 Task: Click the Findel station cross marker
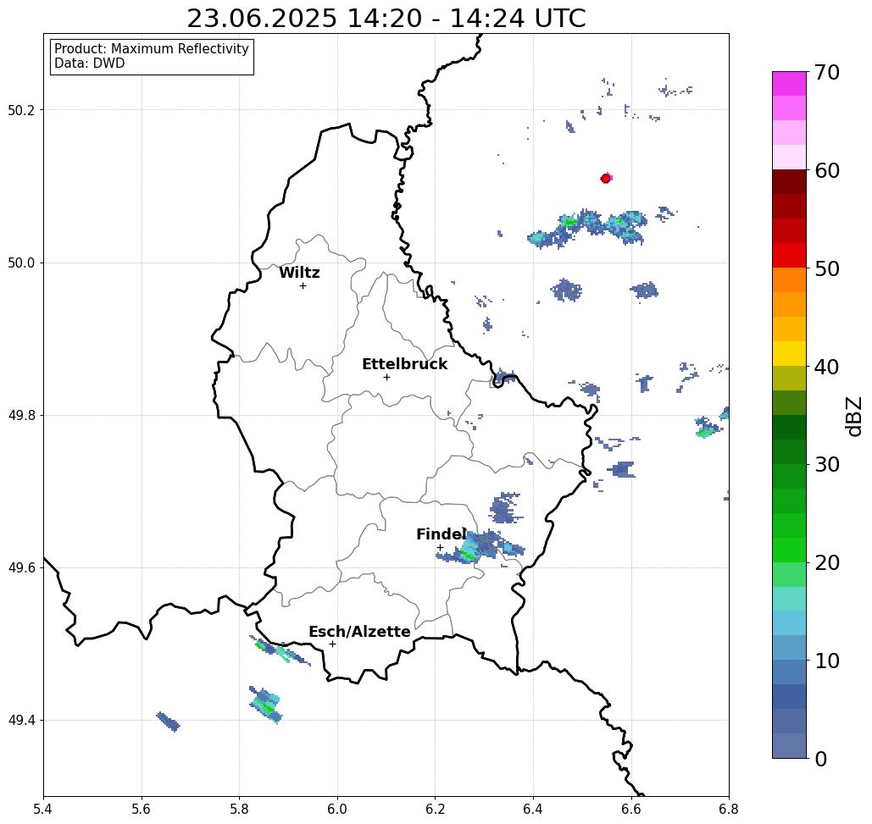(440, 547)
